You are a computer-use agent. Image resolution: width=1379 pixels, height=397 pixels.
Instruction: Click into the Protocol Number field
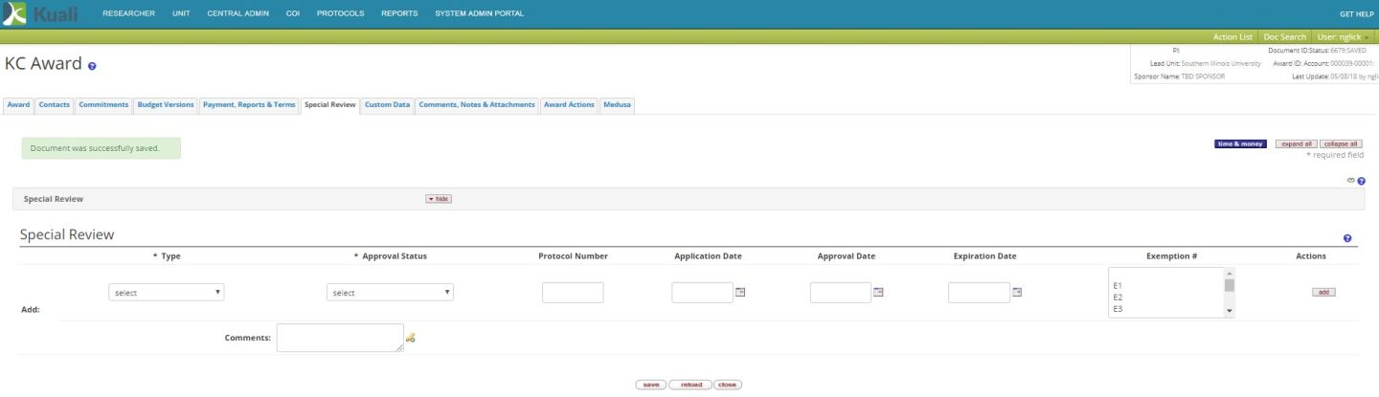573,293
